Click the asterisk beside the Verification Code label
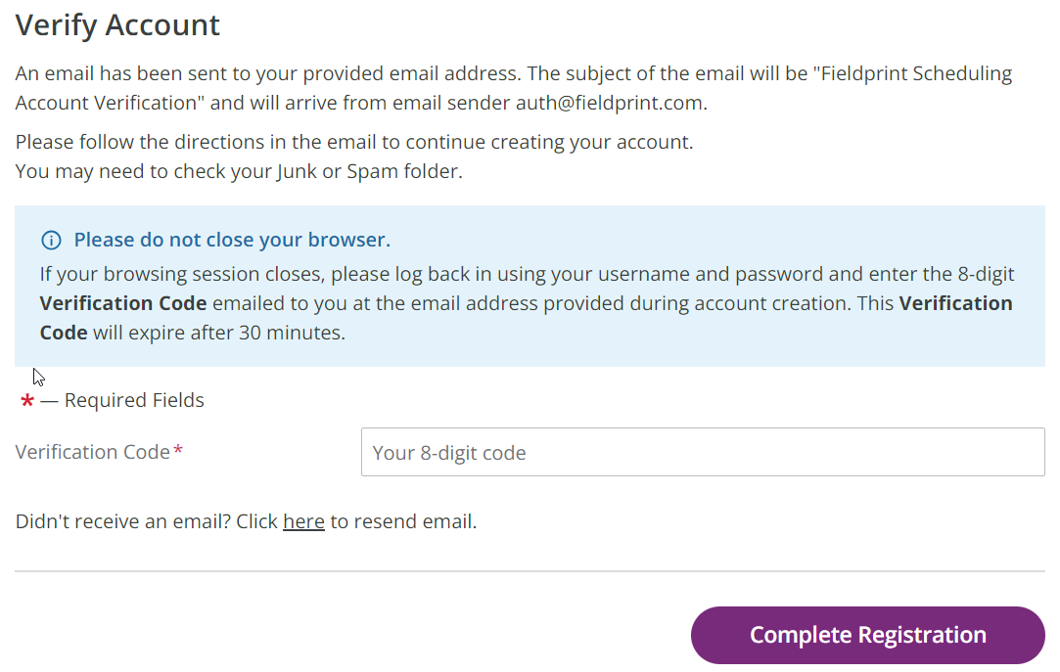The width and height of the screenshot is (1060, 672). 178,451
